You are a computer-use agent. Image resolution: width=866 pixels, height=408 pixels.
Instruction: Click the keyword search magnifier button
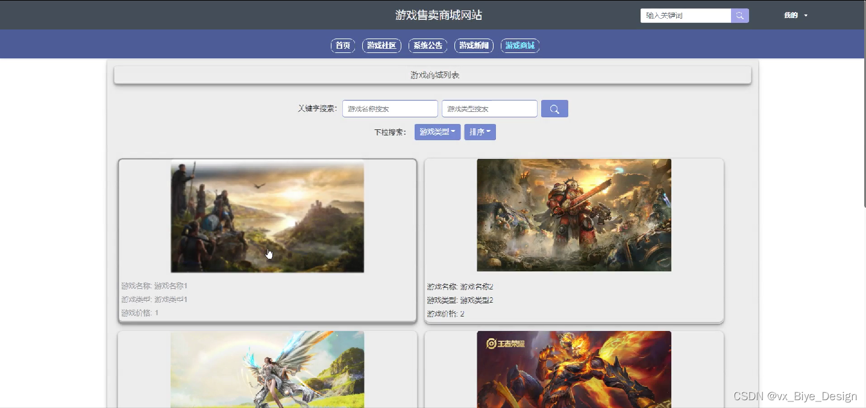(x=554, y=109)
